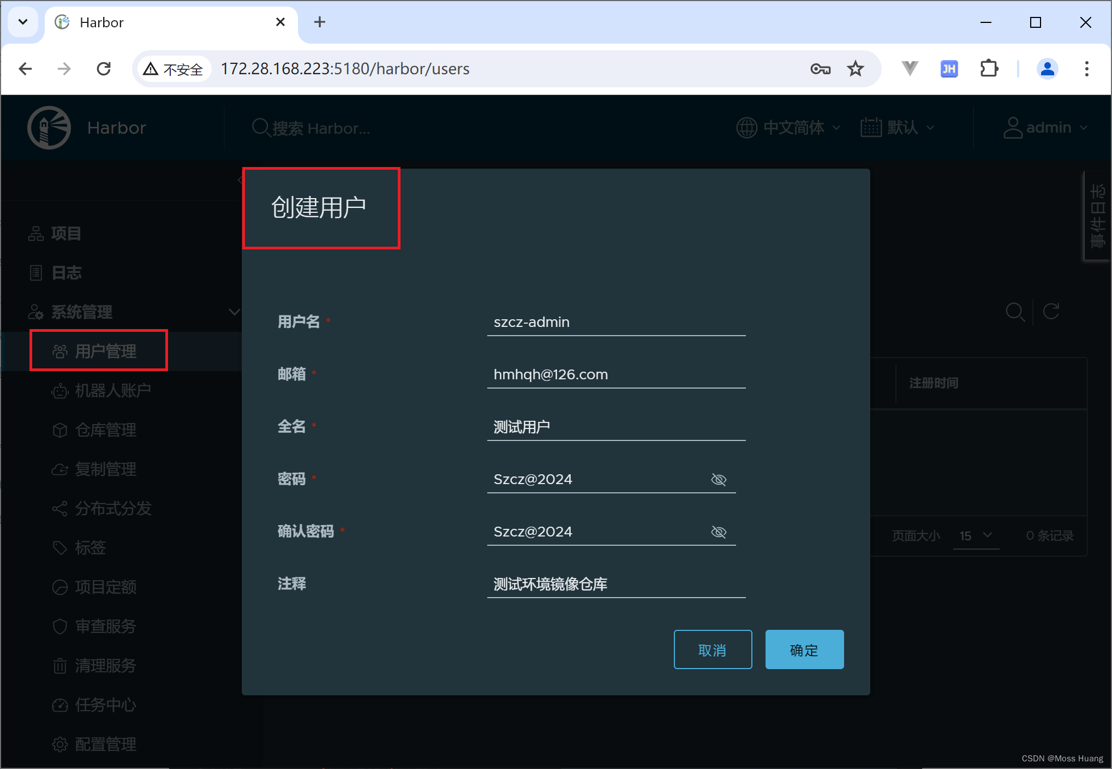Reload the page
Screen dimensions: 1112x769
coord(104,69)
